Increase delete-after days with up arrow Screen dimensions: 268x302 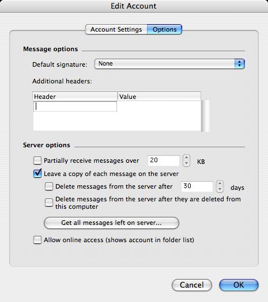pos(220,184)
